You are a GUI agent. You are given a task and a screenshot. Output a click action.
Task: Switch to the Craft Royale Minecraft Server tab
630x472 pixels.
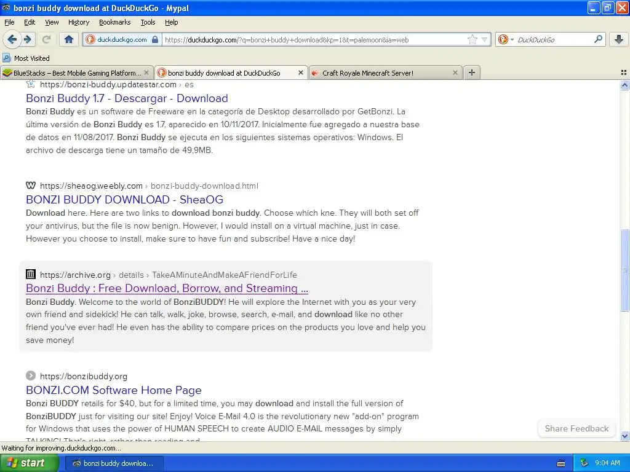pos(386,73)
